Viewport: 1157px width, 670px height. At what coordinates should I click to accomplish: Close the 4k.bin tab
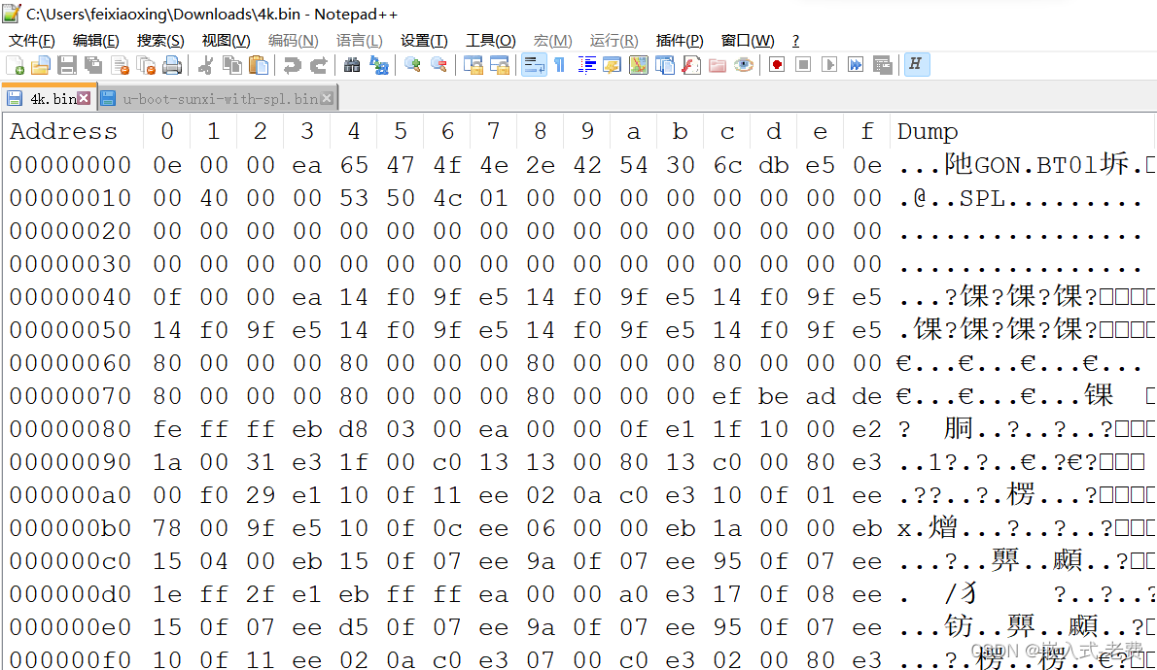(85, 98)
